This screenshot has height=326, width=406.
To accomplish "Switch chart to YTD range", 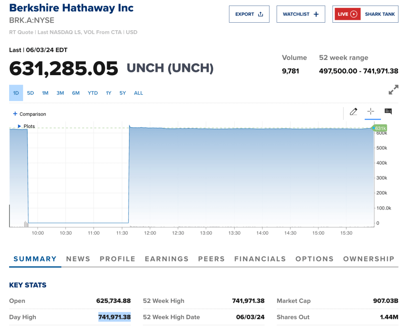I will tap(92, 93).
